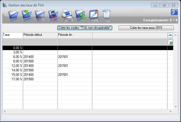Maximize the Gestion des taux de TVA window
Screen dimensions: 181x122
164,5
